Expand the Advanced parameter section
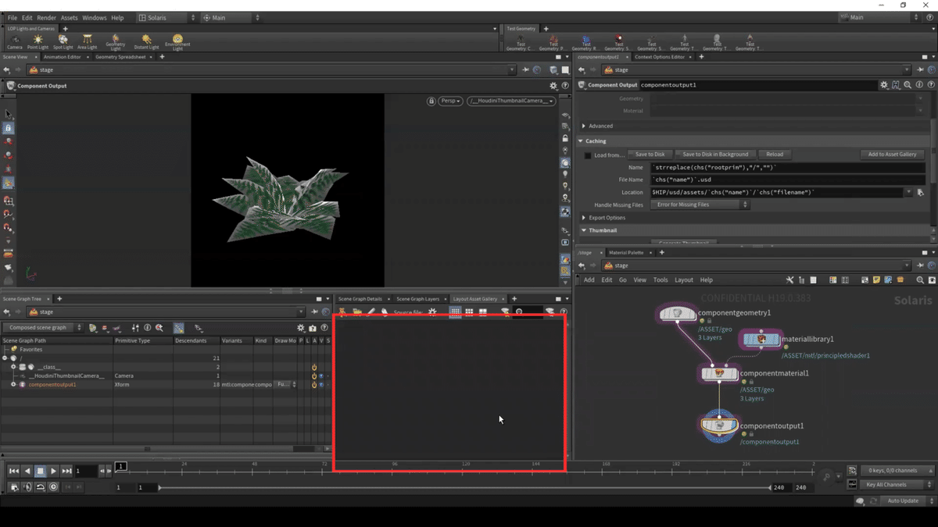 584,126
